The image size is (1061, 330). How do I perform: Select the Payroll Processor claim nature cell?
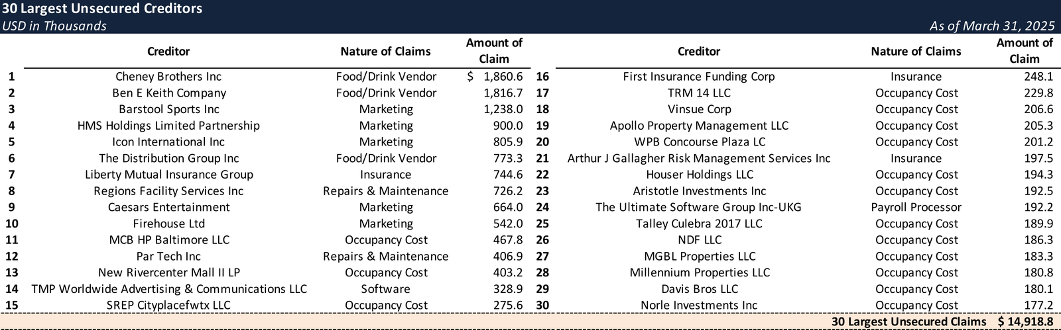coord(916,207)
